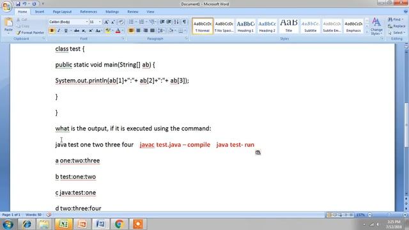Undo the last action
The width and height of the screenshot is (409, 230).
point(24,4)
